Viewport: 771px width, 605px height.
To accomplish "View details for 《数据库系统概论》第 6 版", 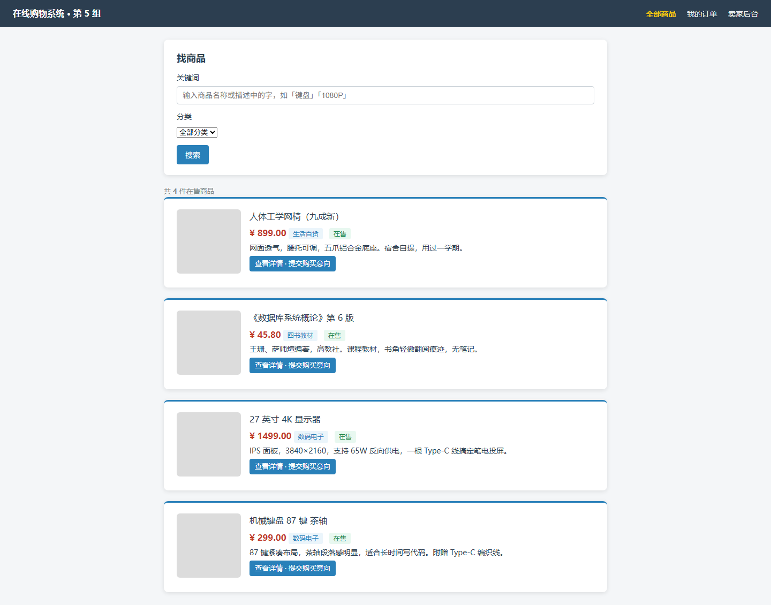I will point(292,365).
